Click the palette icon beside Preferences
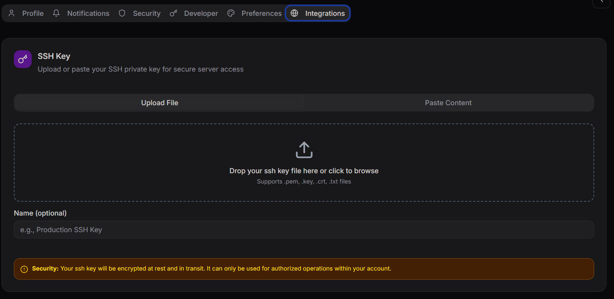The image size is (614, 299). pos(231,13)
